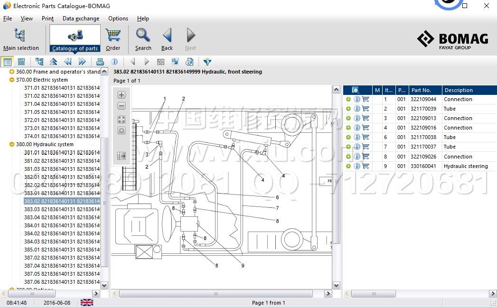This screenshot has height=307, width=497.
Task: Add part 322109044 to the cart
Action: (x=366, y=99)
